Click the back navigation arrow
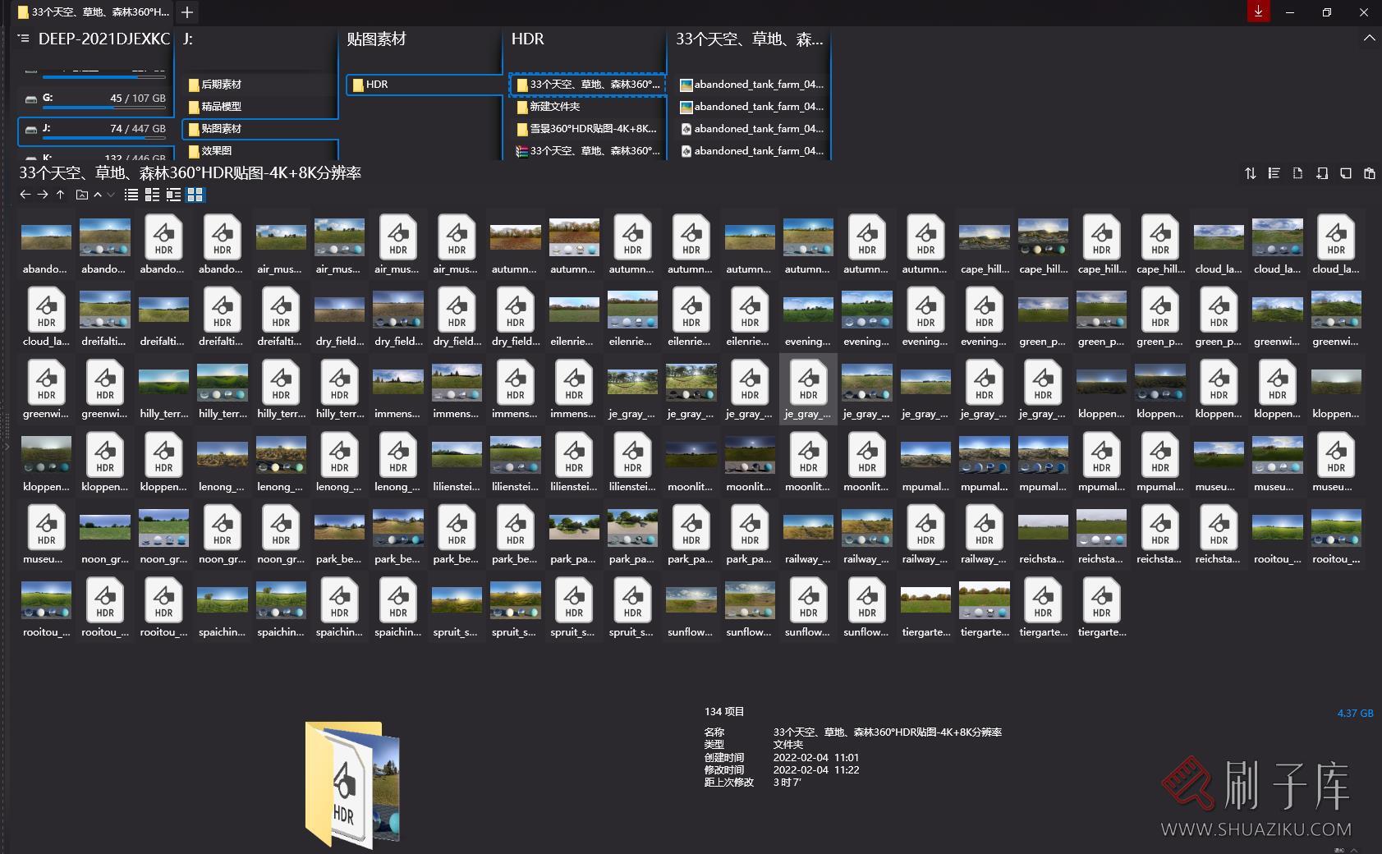The width and height of the screenshot is (1382, 854). 25,195
